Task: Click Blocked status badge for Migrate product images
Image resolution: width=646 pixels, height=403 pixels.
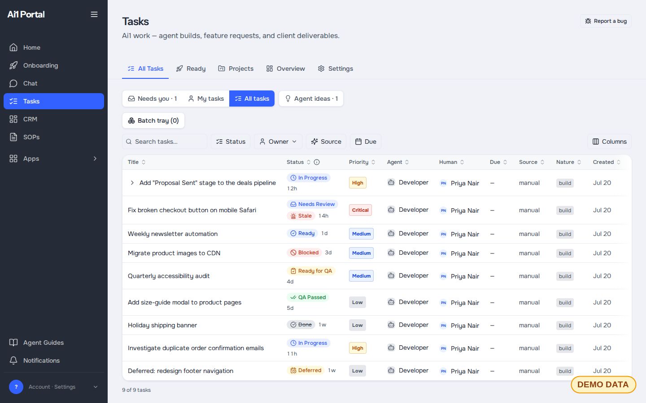Action: 305,253
